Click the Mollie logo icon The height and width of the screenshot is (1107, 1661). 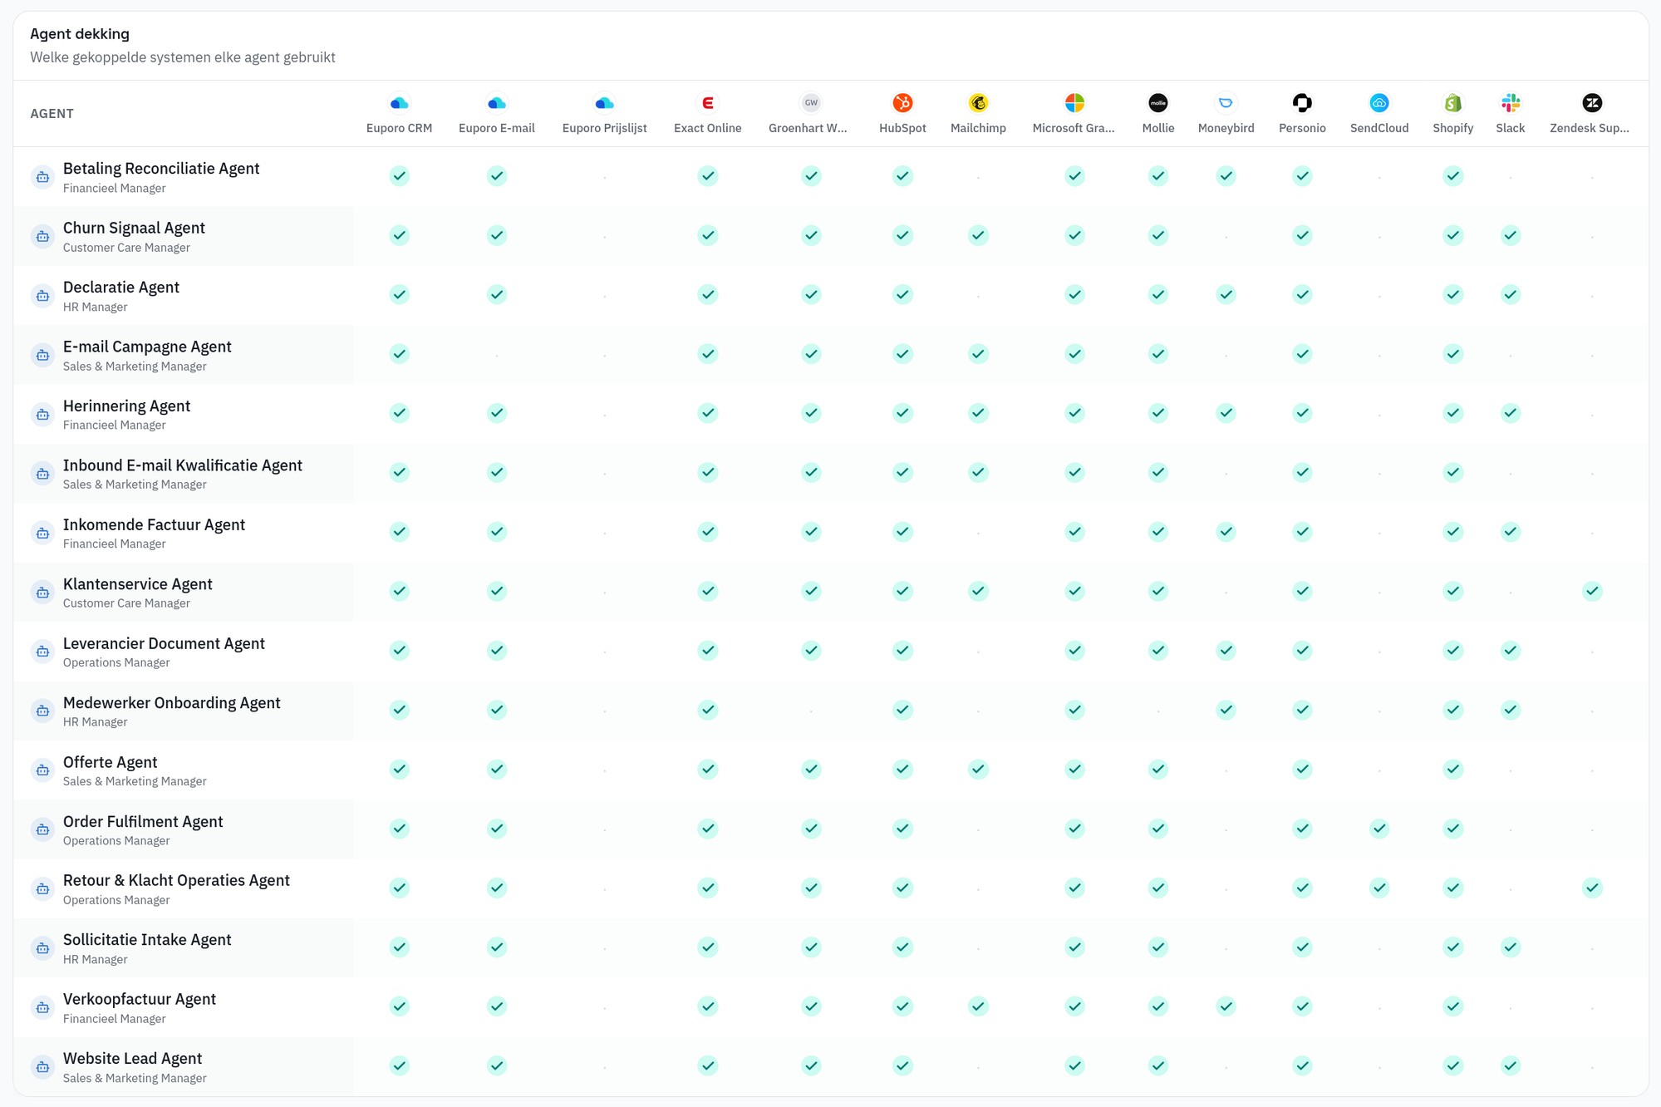1157,103
